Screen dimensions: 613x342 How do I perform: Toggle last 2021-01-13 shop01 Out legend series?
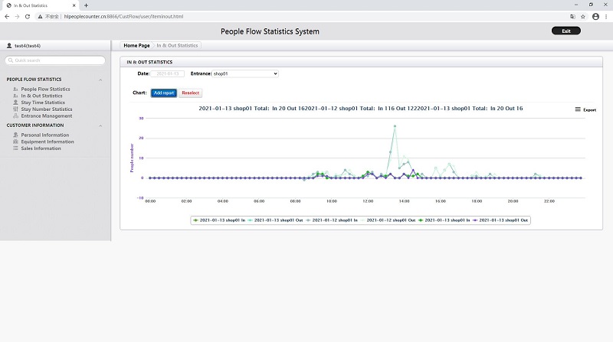point(500,220)
